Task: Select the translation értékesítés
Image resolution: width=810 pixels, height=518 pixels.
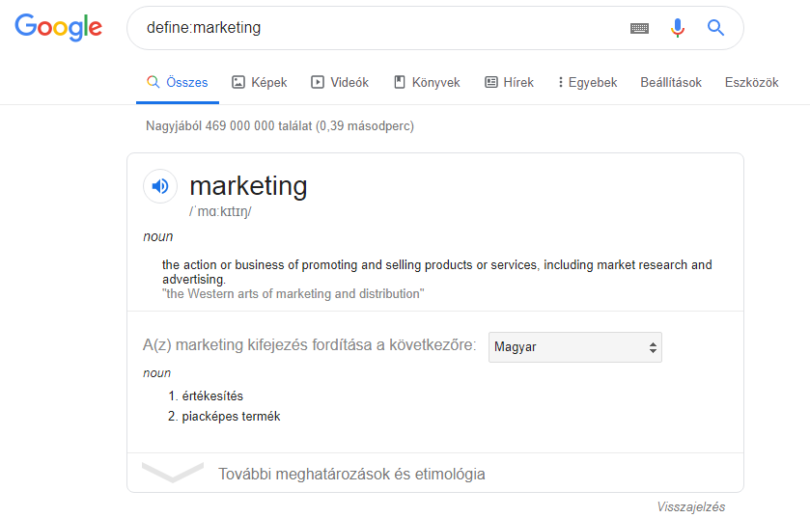Action: tap(212, 396)
